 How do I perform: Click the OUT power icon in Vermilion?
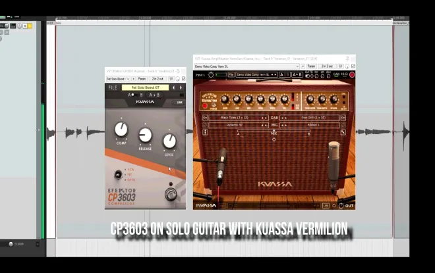pos(341,205)
